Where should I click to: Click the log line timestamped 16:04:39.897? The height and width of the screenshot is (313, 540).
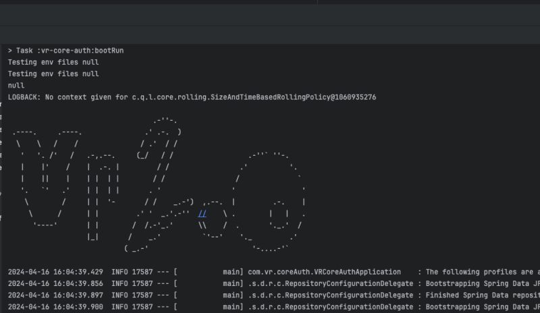point(274,295)
